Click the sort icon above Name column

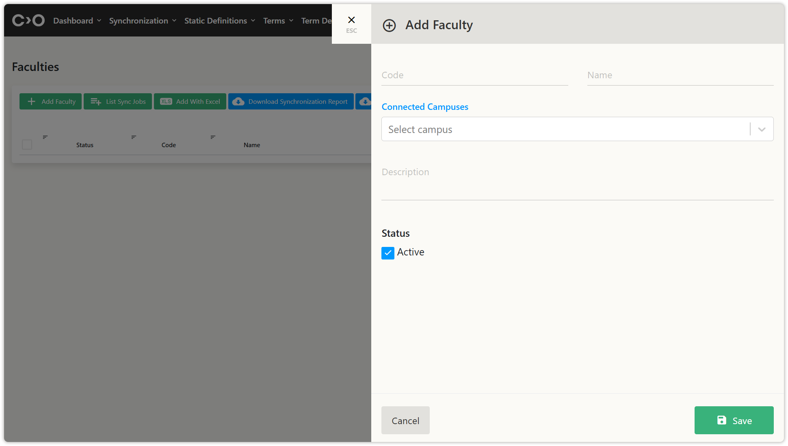point(213,137)
